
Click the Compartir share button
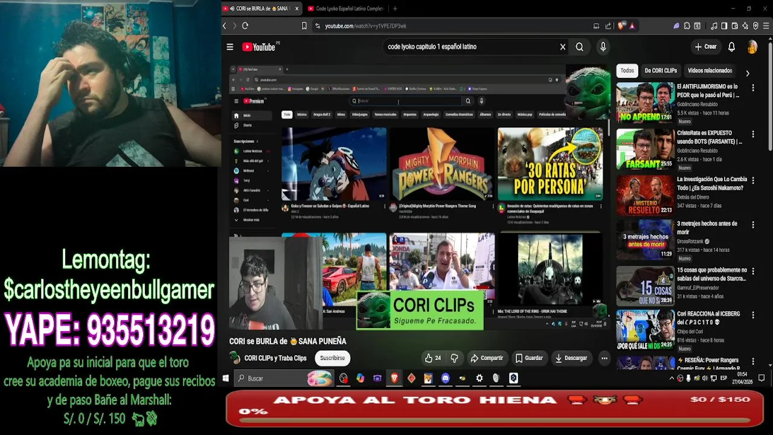[x=487, y=358]
